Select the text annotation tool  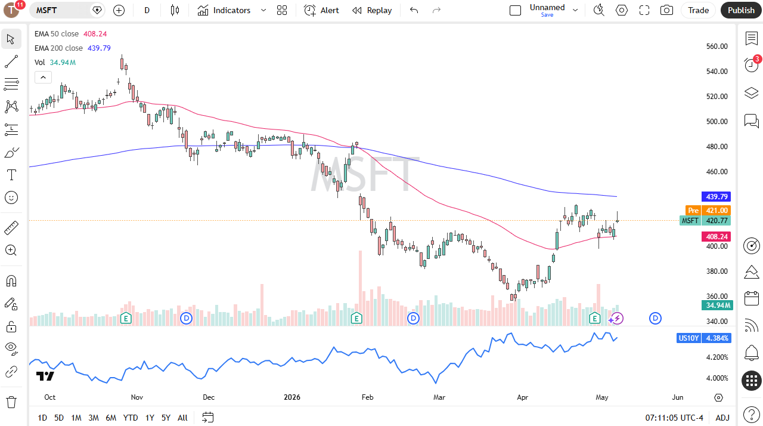pyautogui.click(x=11, y=175)
